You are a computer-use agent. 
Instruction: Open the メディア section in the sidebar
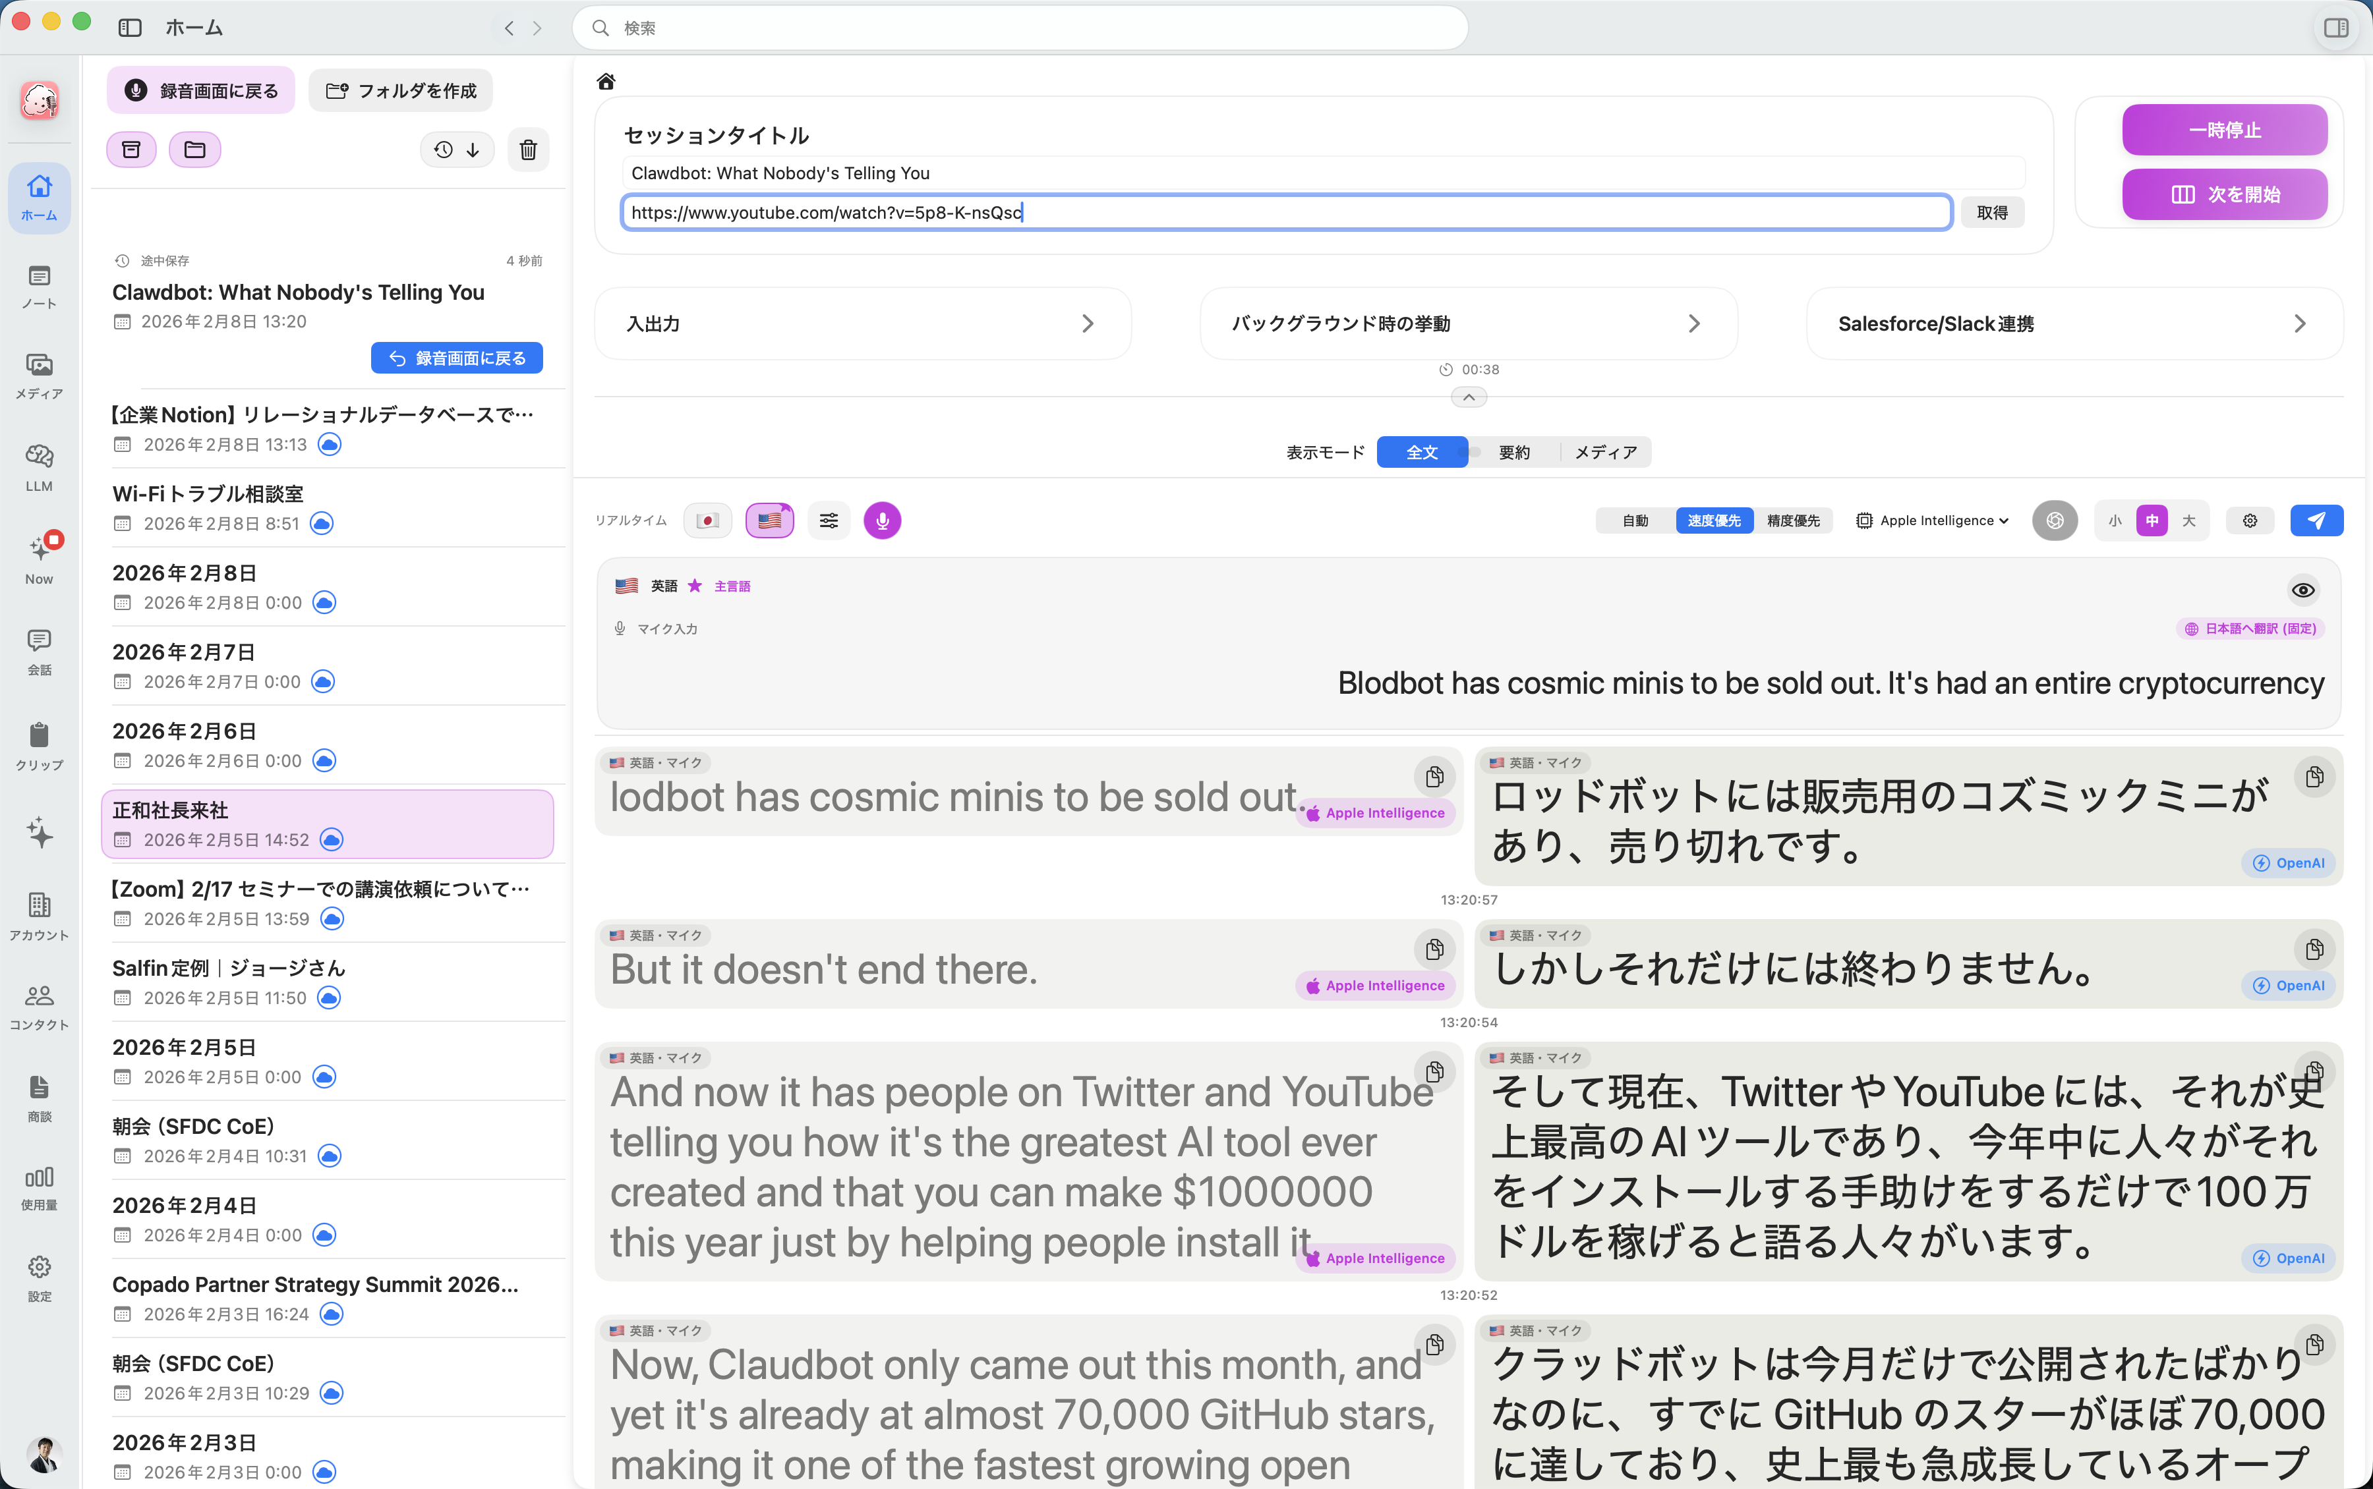point(38,377)
